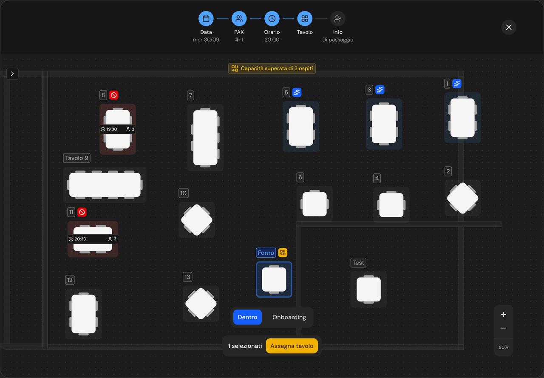The image size is (544, 378).
Task: Select square table 4
Action: (391, 205)
